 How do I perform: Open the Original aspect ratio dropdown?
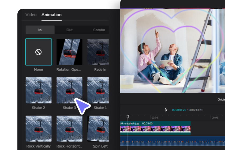pos(221,100)
